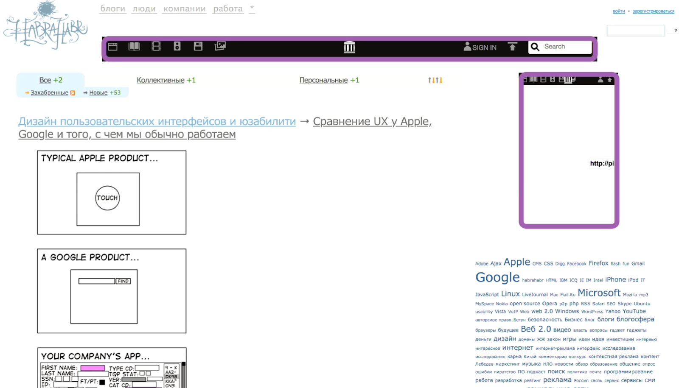Click the question mark beside the top search box

[676, 31]
